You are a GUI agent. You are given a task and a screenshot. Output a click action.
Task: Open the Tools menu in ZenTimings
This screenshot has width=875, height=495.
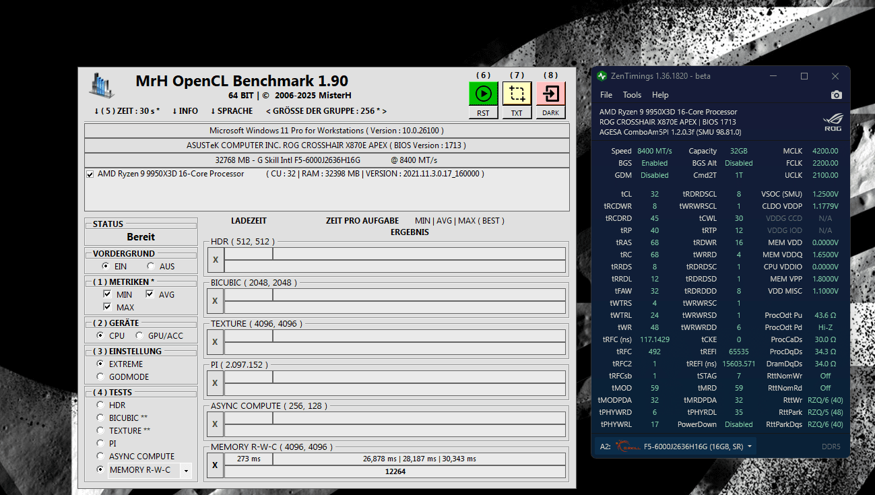(x=632, y=95)
